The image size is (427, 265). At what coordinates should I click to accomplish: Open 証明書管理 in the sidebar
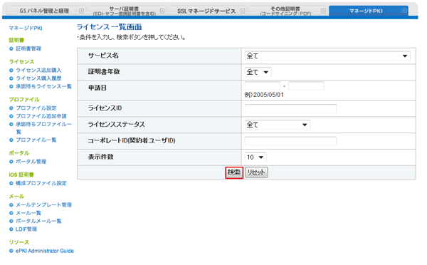28,48
